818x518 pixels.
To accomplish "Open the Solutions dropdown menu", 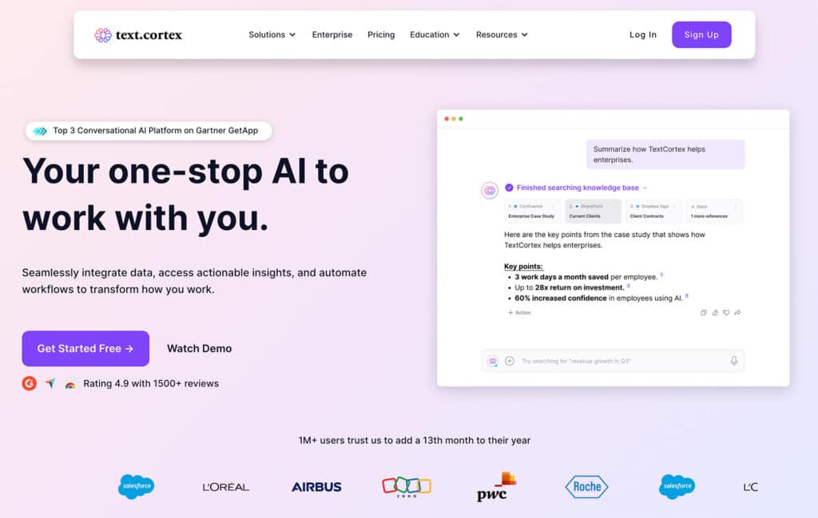I will [272, 35].
